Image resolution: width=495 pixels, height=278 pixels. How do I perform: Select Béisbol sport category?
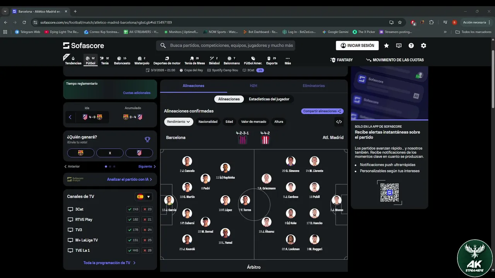[x=214, y=61]
